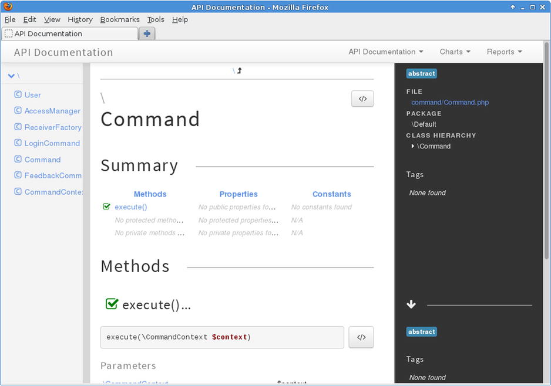The width and height of the screenshot is (551, 386).
Task: Open the source view button next to the Command heading
Action: click(x=362, y=99)
